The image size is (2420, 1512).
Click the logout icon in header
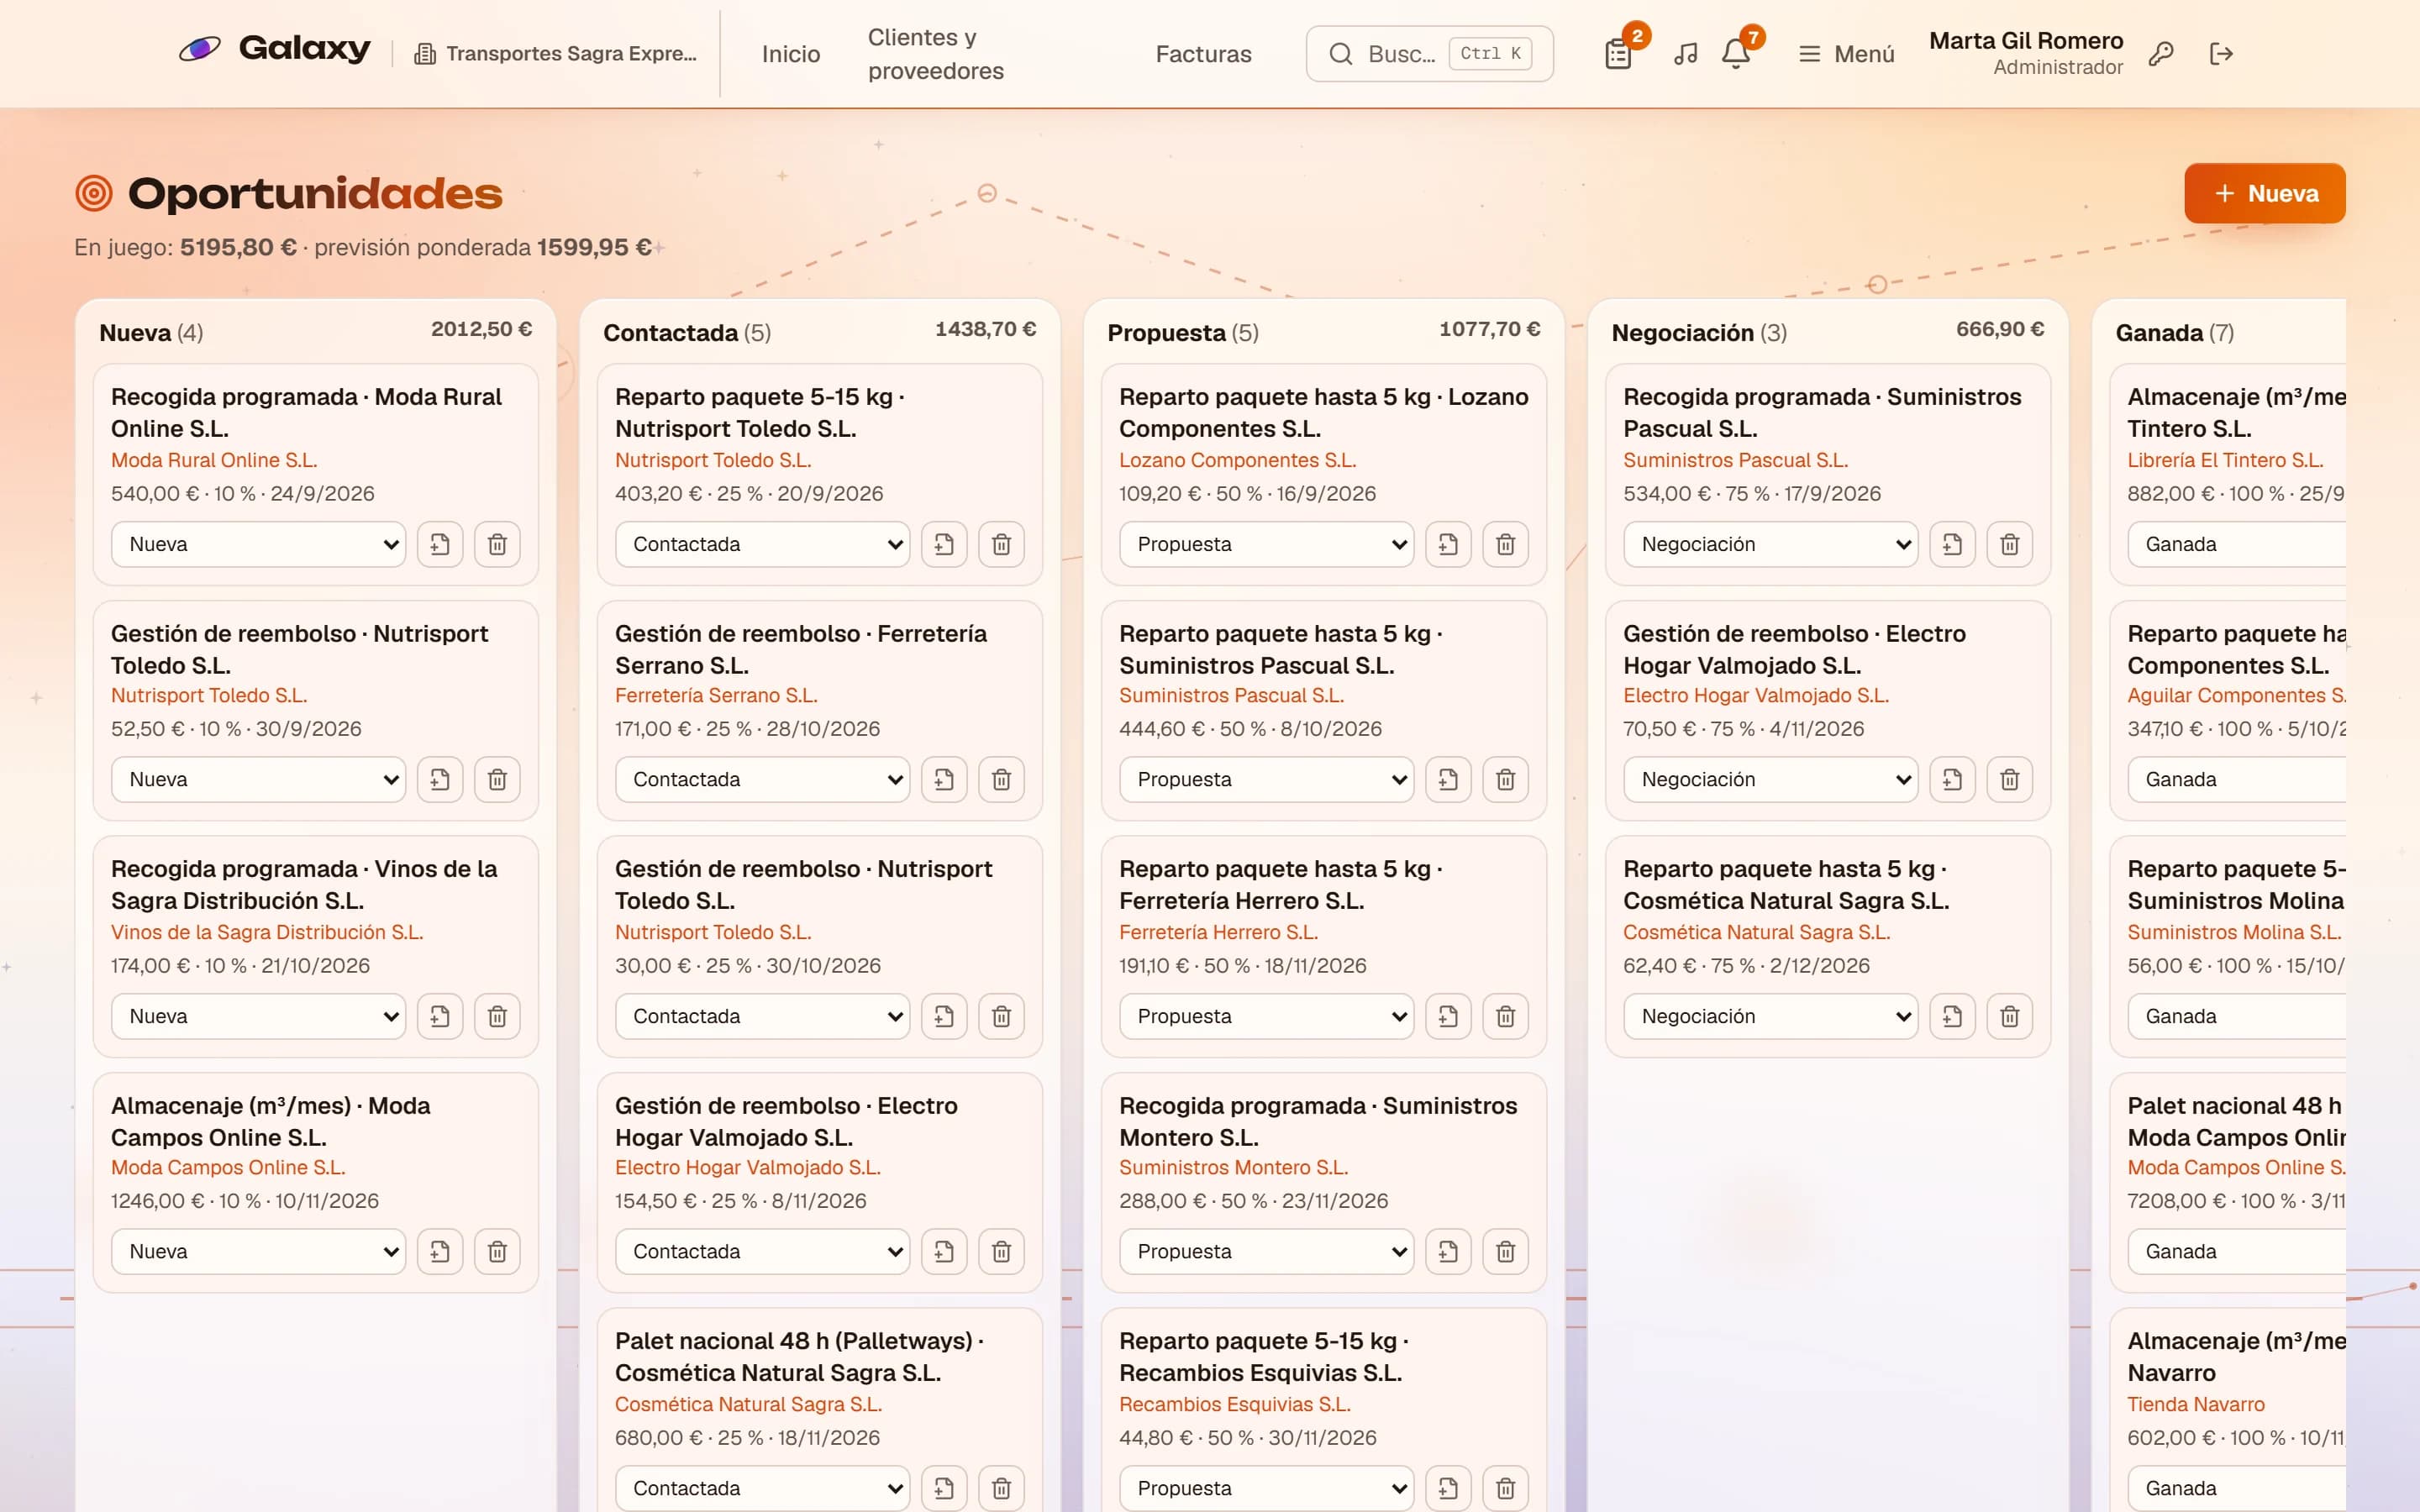[x=2220, y=54]
